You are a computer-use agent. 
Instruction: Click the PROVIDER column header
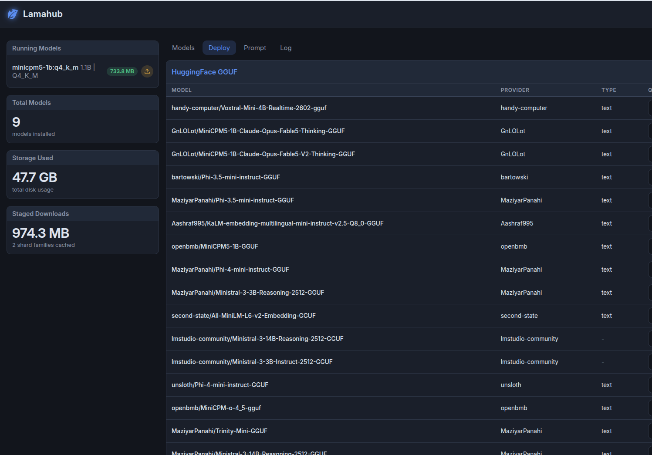click(515, 90)
